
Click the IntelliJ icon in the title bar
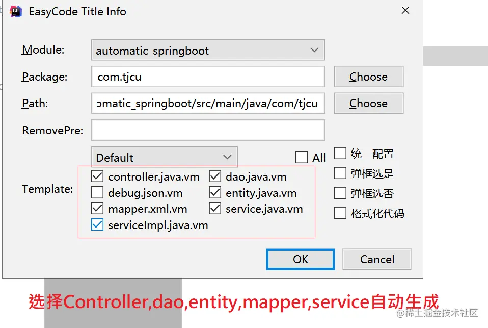point(15,12)
